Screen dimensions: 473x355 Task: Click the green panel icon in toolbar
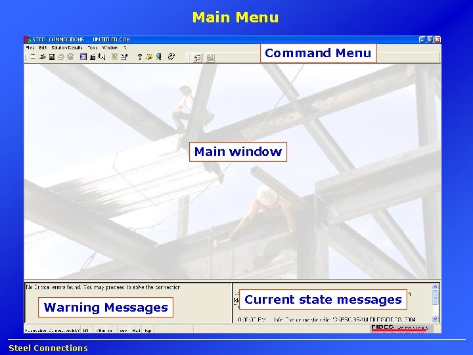(x=114, y=57)
